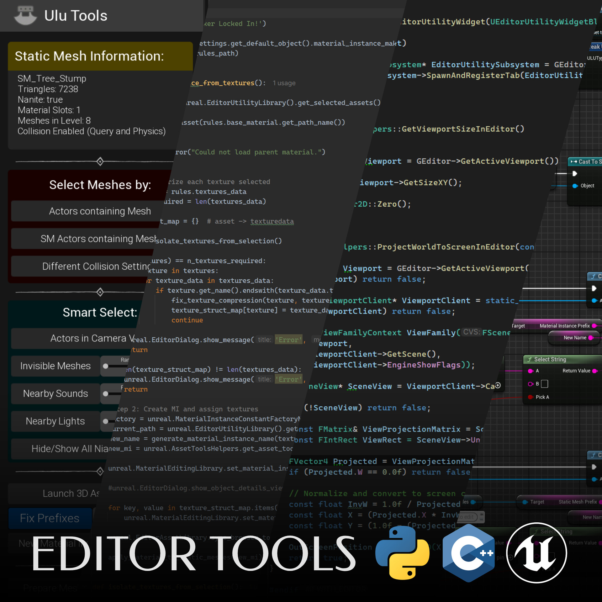Click the diamond collapse handle above Smart Select
Image resolution: width=602 pixels, height=602 pixels.
click(100, 292)
